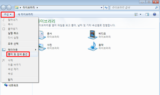The height and width of the screenshot is (95, 160).
Task: Click the refresh button beside address bar
Action: (106, 8)
